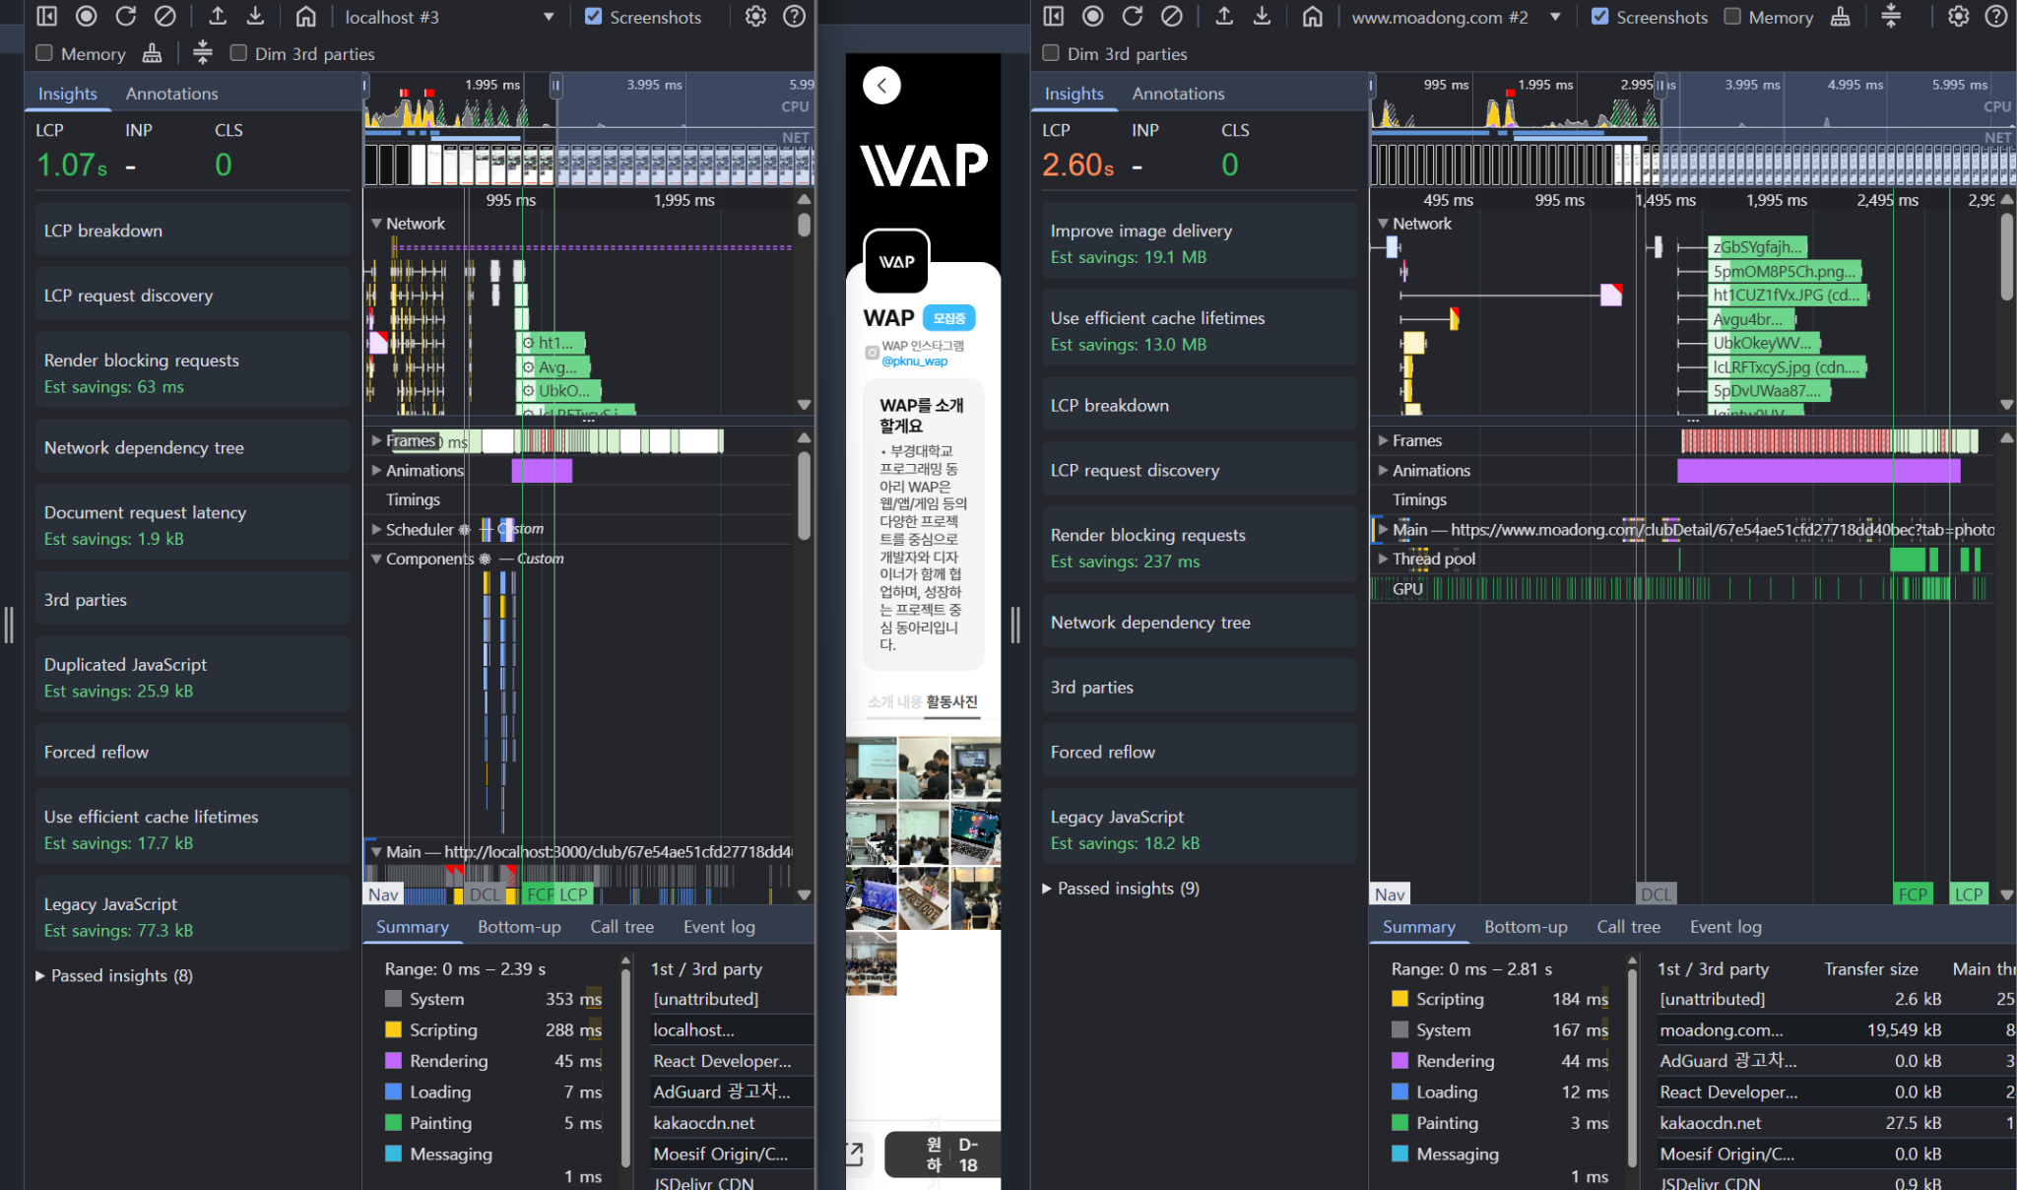Enable Memory checkbox in right panel
The width and height of the screenshot is (2017, 1190).
click(x=1732, y=16)
